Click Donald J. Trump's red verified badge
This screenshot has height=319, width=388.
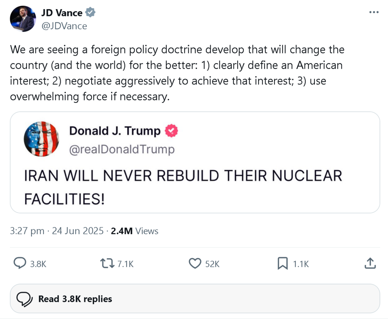tap(171, 131)
